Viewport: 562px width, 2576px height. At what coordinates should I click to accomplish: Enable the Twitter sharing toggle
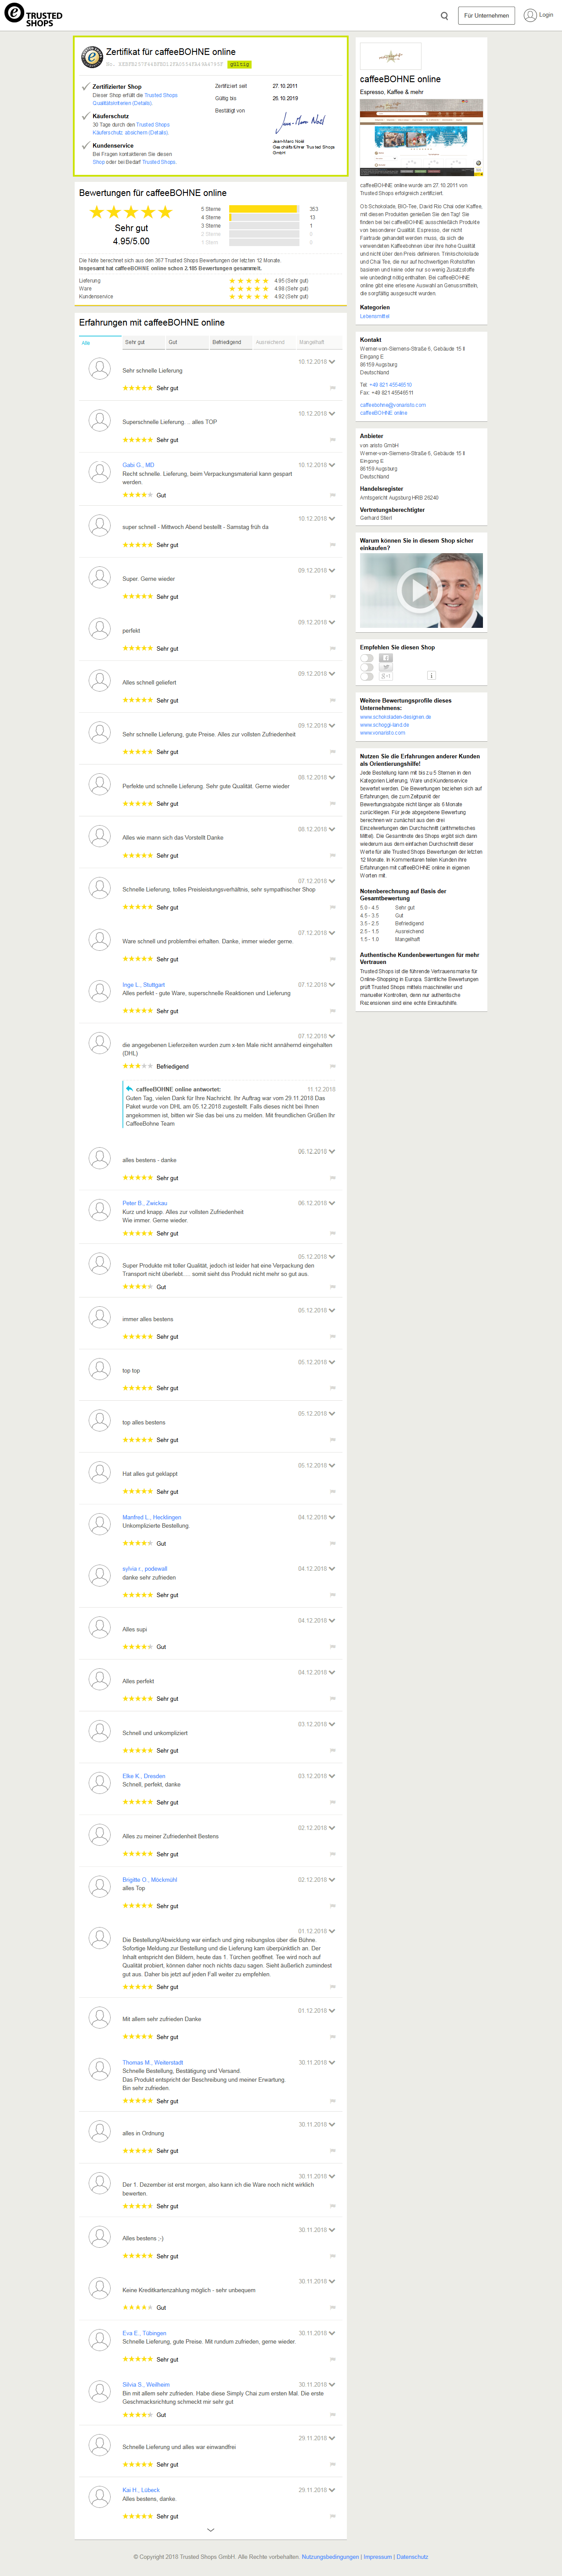(x=367, y=667)
